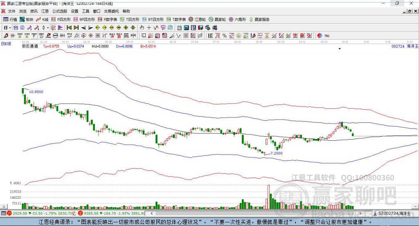This screenshot has height=226, width=419.
Task: Click the SZ002724,海洋王 status bar entry
Action: click(392, 213)
